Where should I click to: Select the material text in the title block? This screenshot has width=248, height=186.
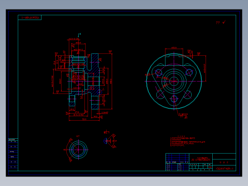201,159
